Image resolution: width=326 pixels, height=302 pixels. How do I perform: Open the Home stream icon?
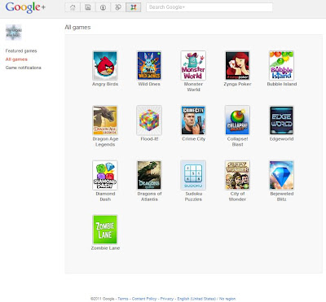pyautogui.click(x=73, y=7)
